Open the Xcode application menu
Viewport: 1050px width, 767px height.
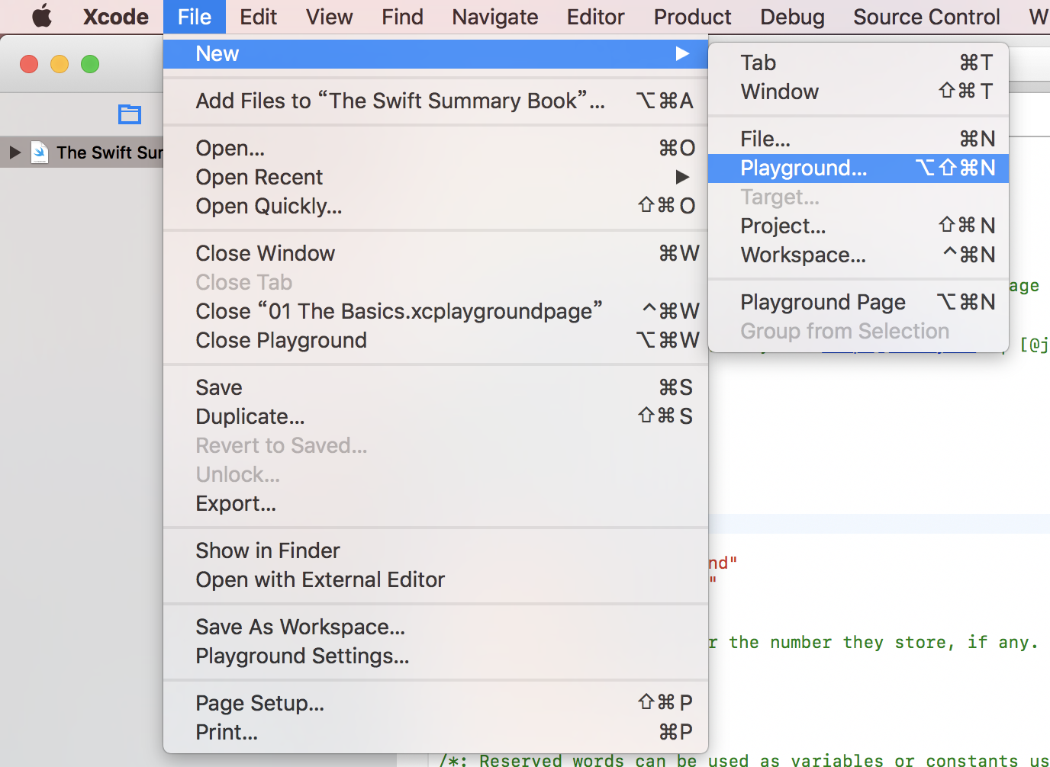tap(116, 17)
